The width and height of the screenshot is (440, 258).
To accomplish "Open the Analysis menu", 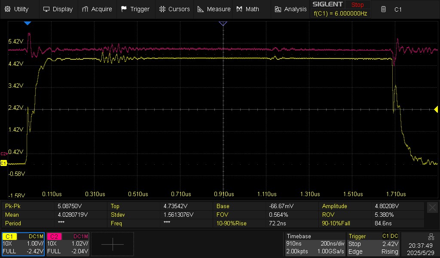I will (x=290, y=9).
